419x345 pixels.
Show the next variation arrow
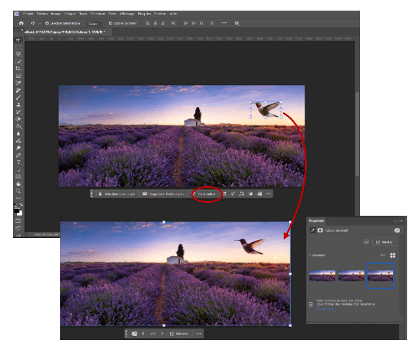(x=162, y=333)
